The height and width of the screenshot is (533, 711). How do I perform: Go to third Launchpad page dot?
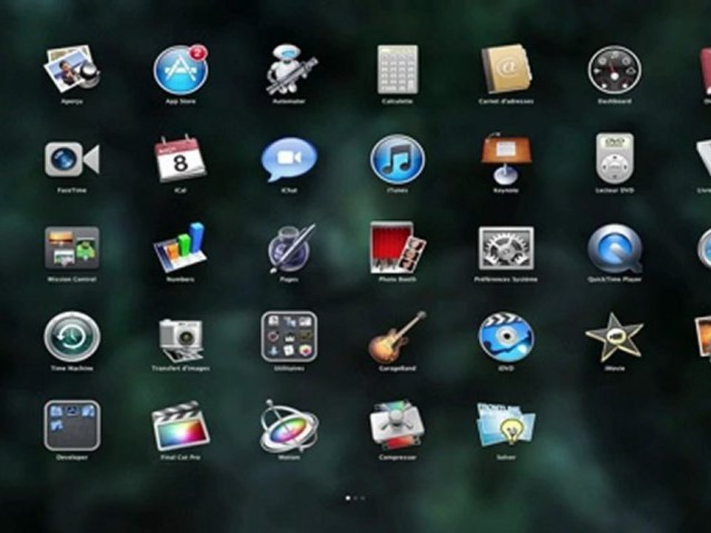click(x=363, y=497)
